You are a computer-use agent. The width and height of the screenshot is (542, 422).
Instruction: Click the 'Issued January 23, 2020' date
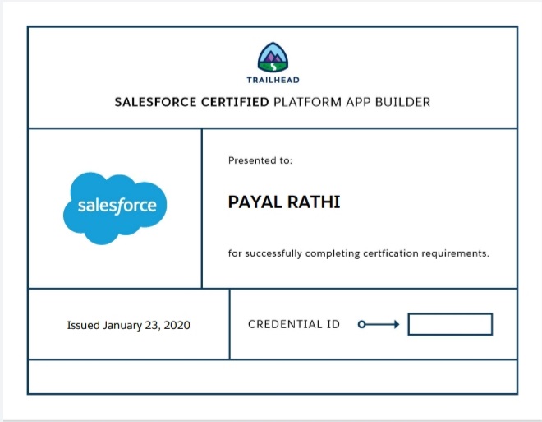129,326
